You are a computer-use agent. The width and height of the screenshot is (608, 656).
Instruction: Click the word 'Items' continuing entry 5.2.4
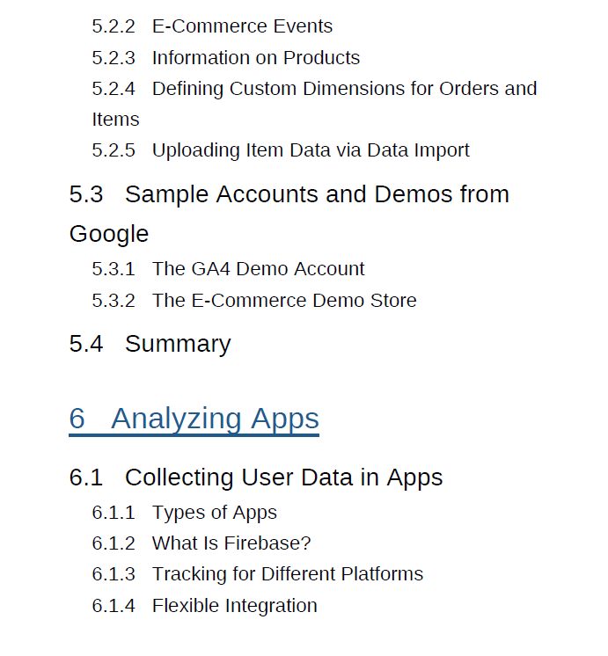coord(115,120)
